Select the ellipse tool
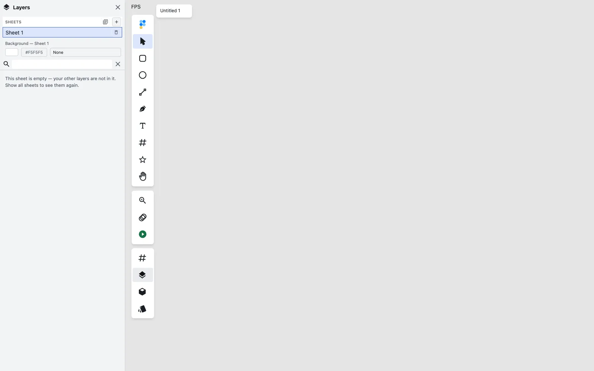The image size is (594, 371). (x=143, y=75)
